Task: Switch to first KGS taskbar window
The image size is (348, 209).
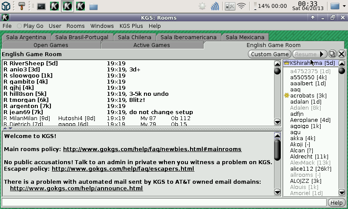Action: pyautogui.click(x=54, y=6)
